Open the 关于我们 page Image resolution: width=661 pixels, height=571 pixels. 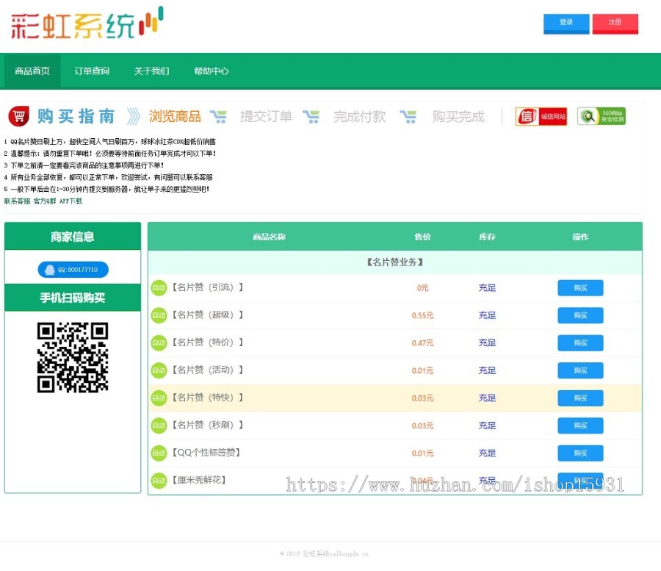(151, 71)
